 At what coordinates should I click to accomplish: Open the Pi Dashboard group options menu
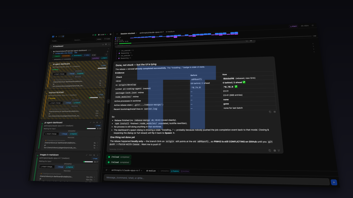pos(109,44)
